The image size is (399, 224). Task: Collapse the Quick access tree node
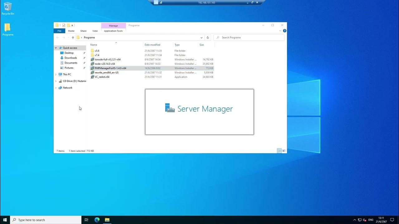tap(56, 48)
